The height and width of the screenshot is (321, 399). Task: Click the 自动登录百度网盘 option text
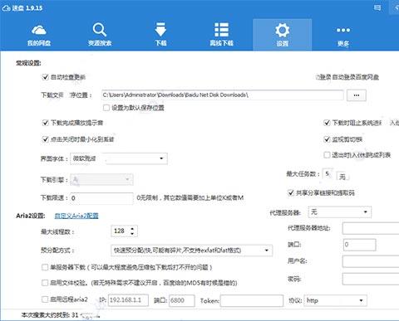pos(356,77)
